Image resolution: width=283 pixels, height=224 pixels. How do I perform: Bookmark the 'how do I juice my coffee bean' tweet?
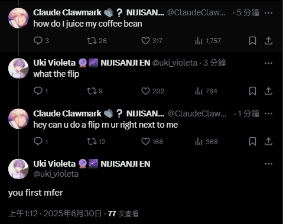[x=252, y=41]
